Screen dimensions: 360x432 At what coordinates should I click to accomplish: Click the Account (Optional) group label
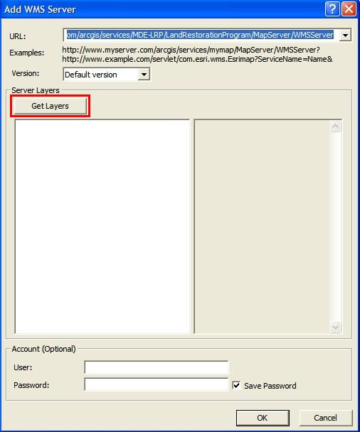(43, 349)
